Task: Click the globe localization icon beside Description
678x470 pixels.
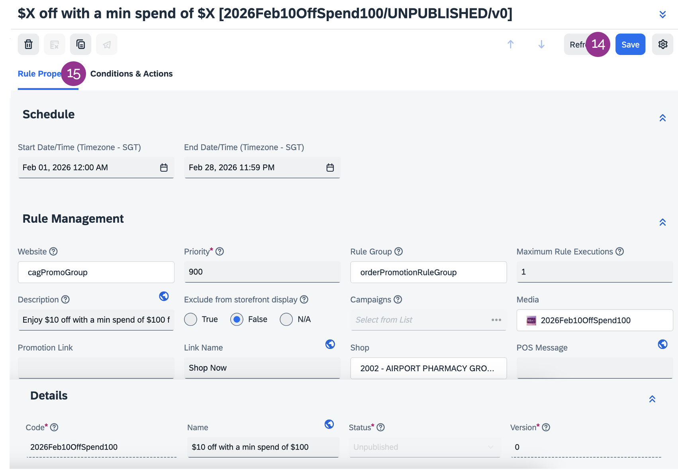Action: 164,296
